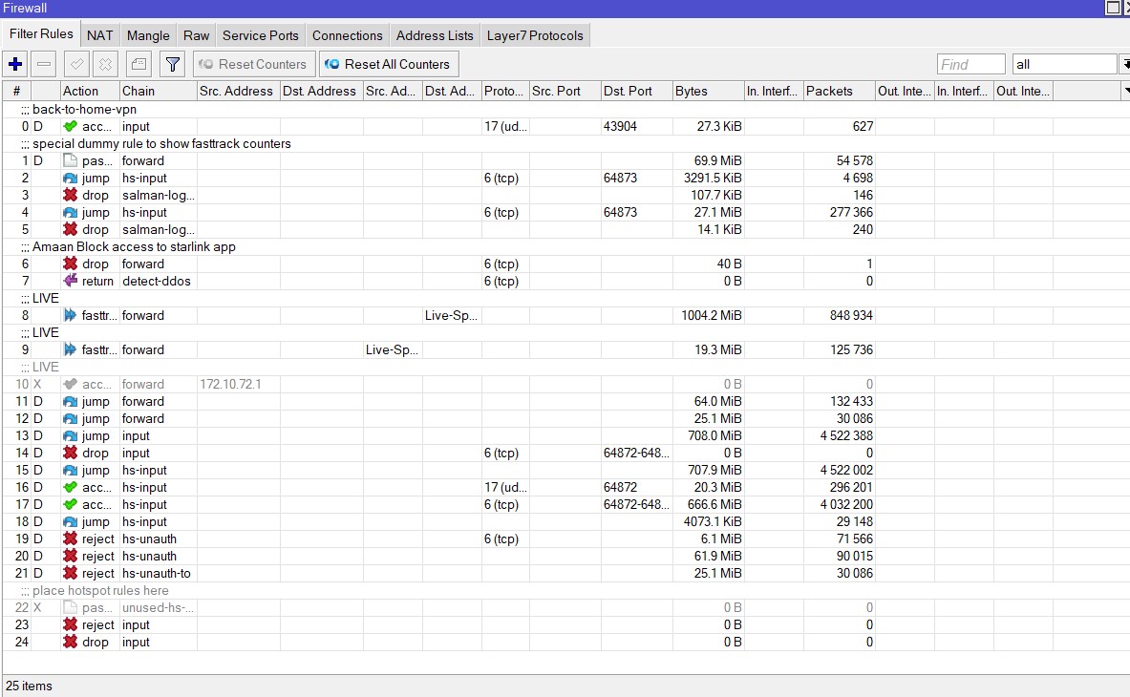1130x697 pixels.
Task: Switch to Layer7 Protocols tab
Action: (535, 35)
